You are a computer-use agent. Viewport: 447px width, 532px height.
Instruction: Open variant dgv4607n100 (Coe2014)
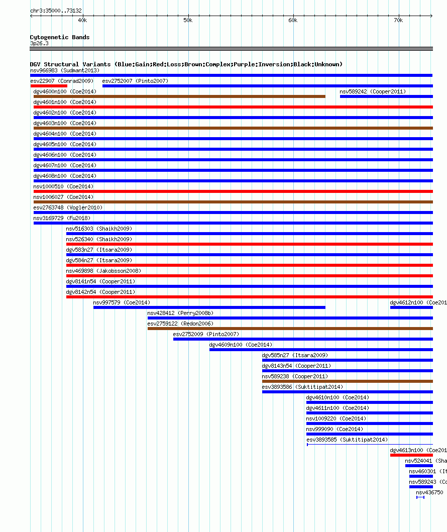65,165
